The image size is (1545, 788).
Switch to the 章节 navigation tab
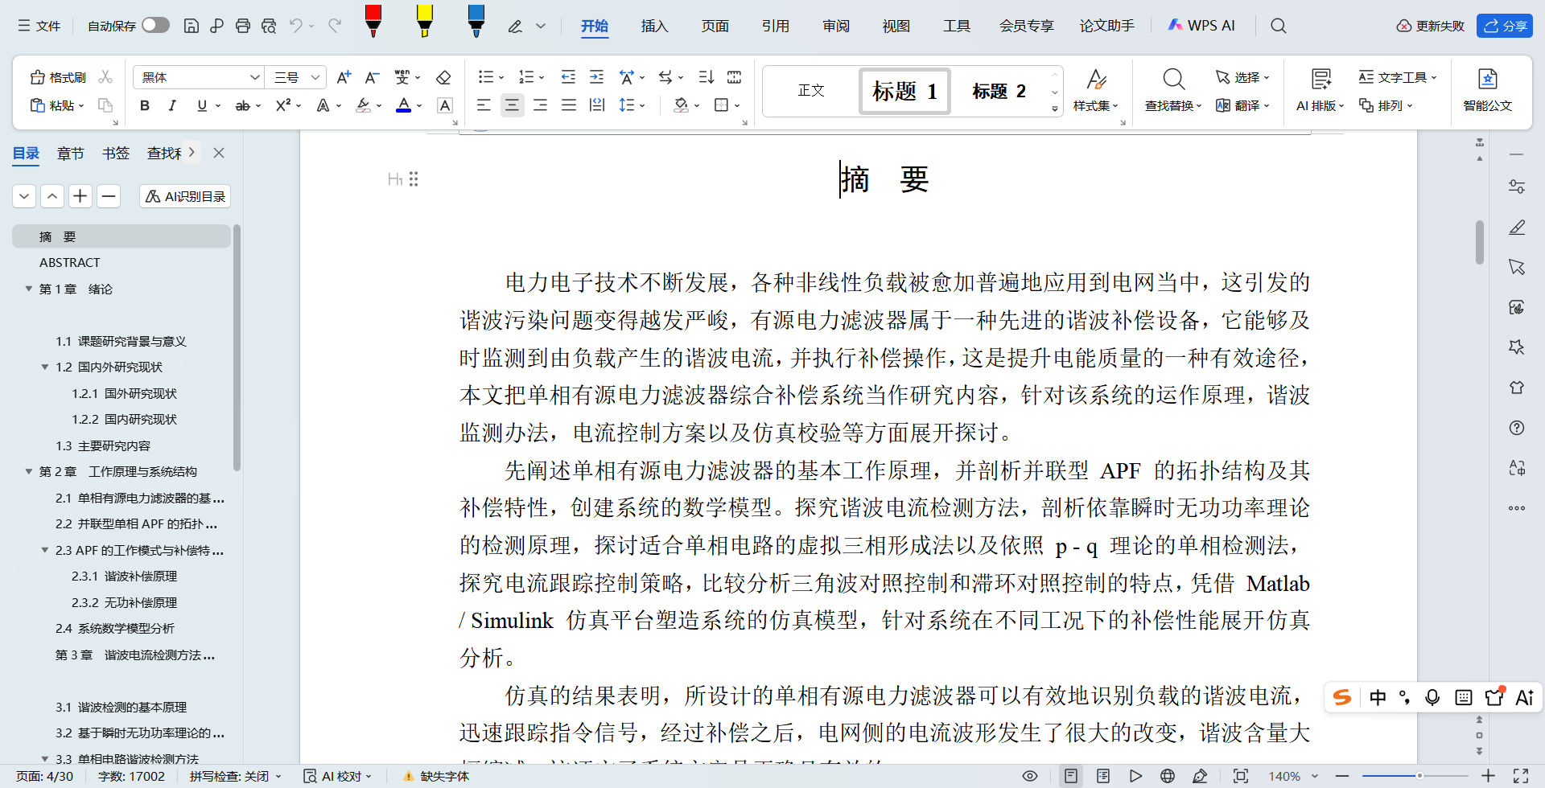tap(71, 153)
